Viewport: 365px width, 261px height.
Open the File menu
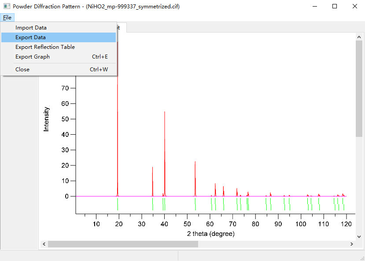[7, 18]
